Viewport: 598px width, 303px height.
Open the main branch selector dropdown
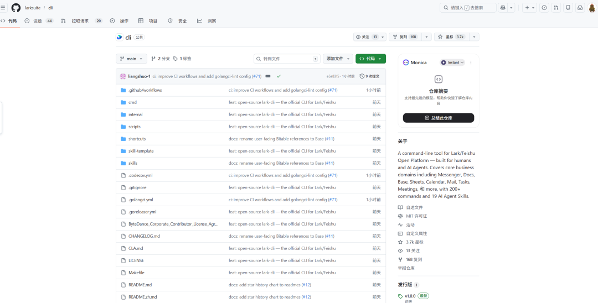point(131,59)
